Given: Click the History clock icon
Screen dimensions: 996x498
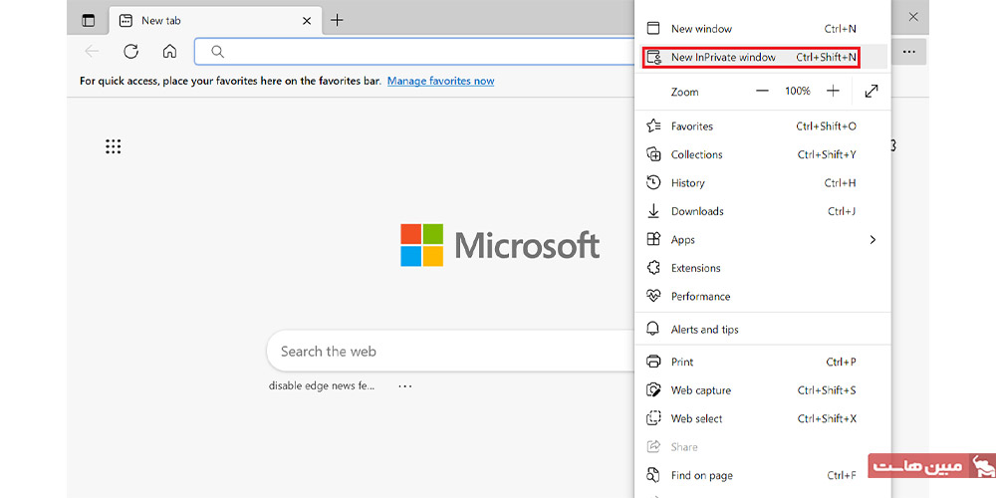Looking at the screenshot, I should coord(653,183).
